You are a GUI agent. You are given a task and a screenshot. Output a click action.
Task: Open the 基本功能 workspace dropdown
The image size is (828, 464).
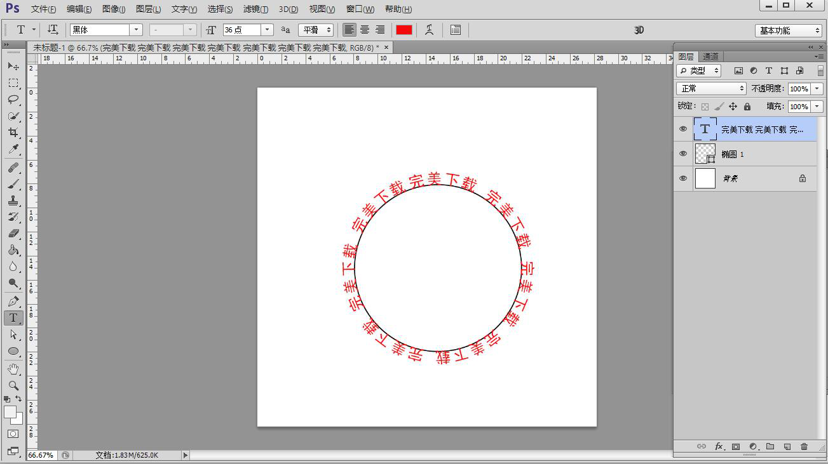click(x=789, y=30)
